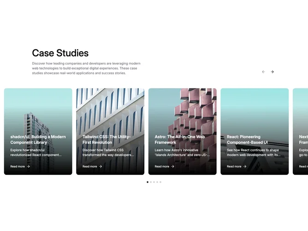Open Read more on Tailwind CSS card
Viewport: 308px width, 231px height.
point(92,166)
